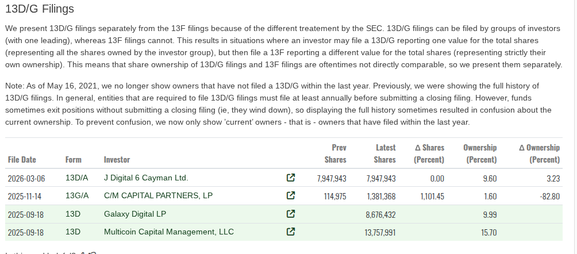The width and height of the screenshot is (577, 254).
Task: Click the 13G/A form entry
Action: (x=77, y=196)
